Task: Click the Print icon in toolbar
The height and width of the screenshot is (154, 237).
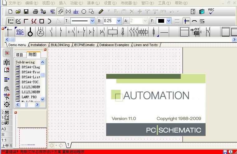Action: click(35, 12)
